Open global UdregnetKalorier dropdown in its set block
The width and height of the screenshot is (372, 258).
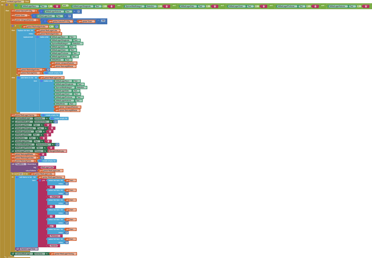coord(25,20)
